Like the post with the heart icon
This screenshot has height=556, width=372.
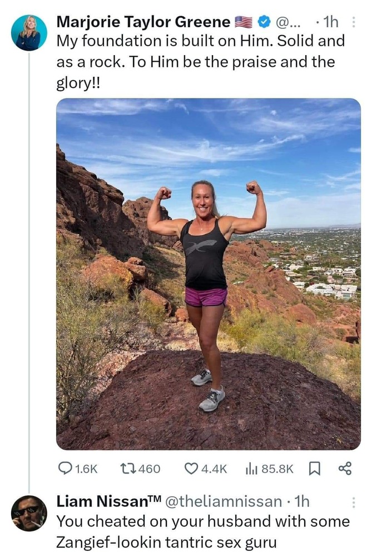(191, 469)
